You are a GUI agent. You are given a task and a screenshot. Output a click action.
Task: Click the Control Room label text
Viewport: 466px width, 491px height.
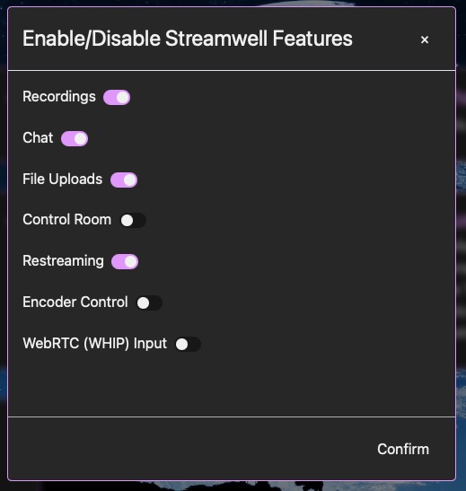(x=67, y=220)
